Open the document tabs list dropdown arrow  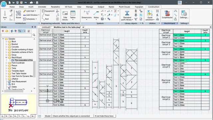point(210,27)
